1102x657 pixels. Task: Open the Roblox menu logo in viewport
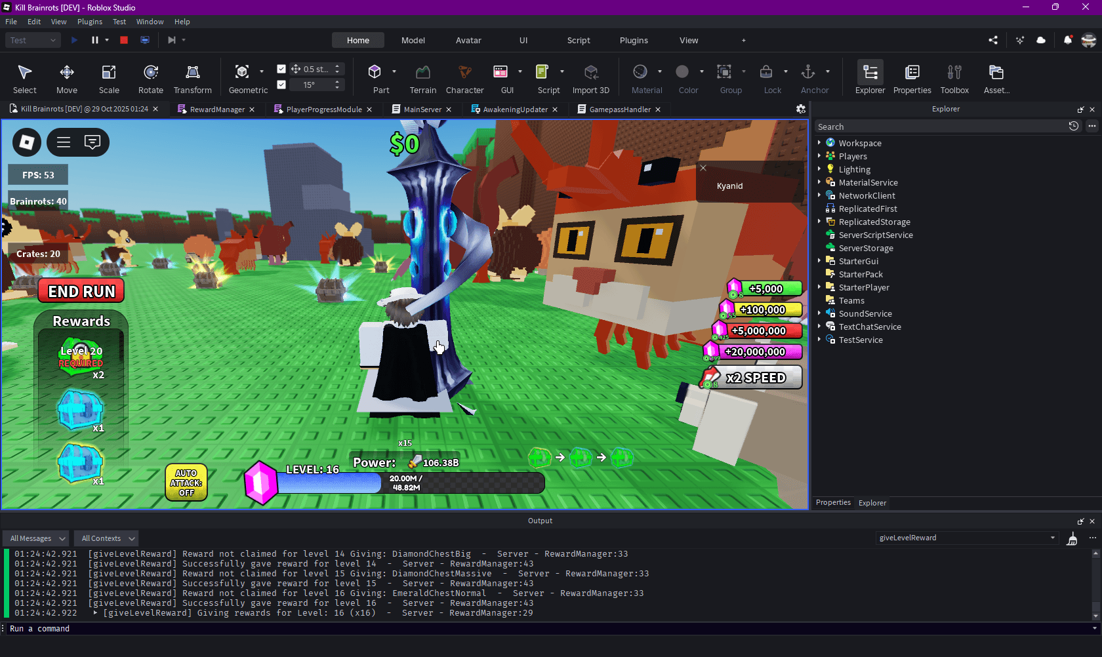pos(27,142)
